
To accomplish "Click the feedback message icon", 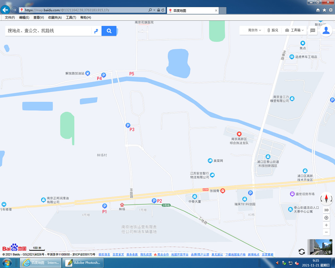I will click(x=312, y=30).
